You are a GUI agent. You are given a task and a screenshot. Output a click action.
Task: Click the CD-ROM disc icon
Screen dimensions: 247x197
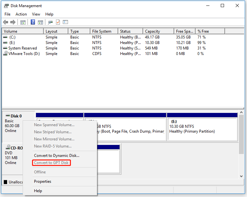tap(8, 147)
